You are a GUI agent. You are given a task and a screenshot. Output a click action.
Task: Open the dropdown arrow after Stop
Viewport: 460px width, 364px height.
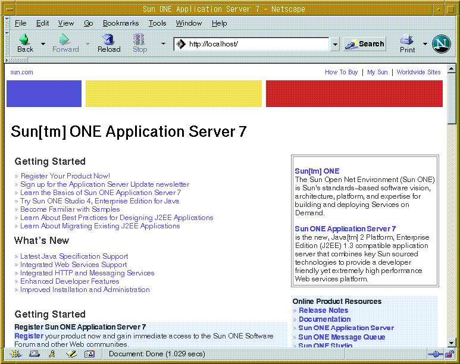(163, 43)
